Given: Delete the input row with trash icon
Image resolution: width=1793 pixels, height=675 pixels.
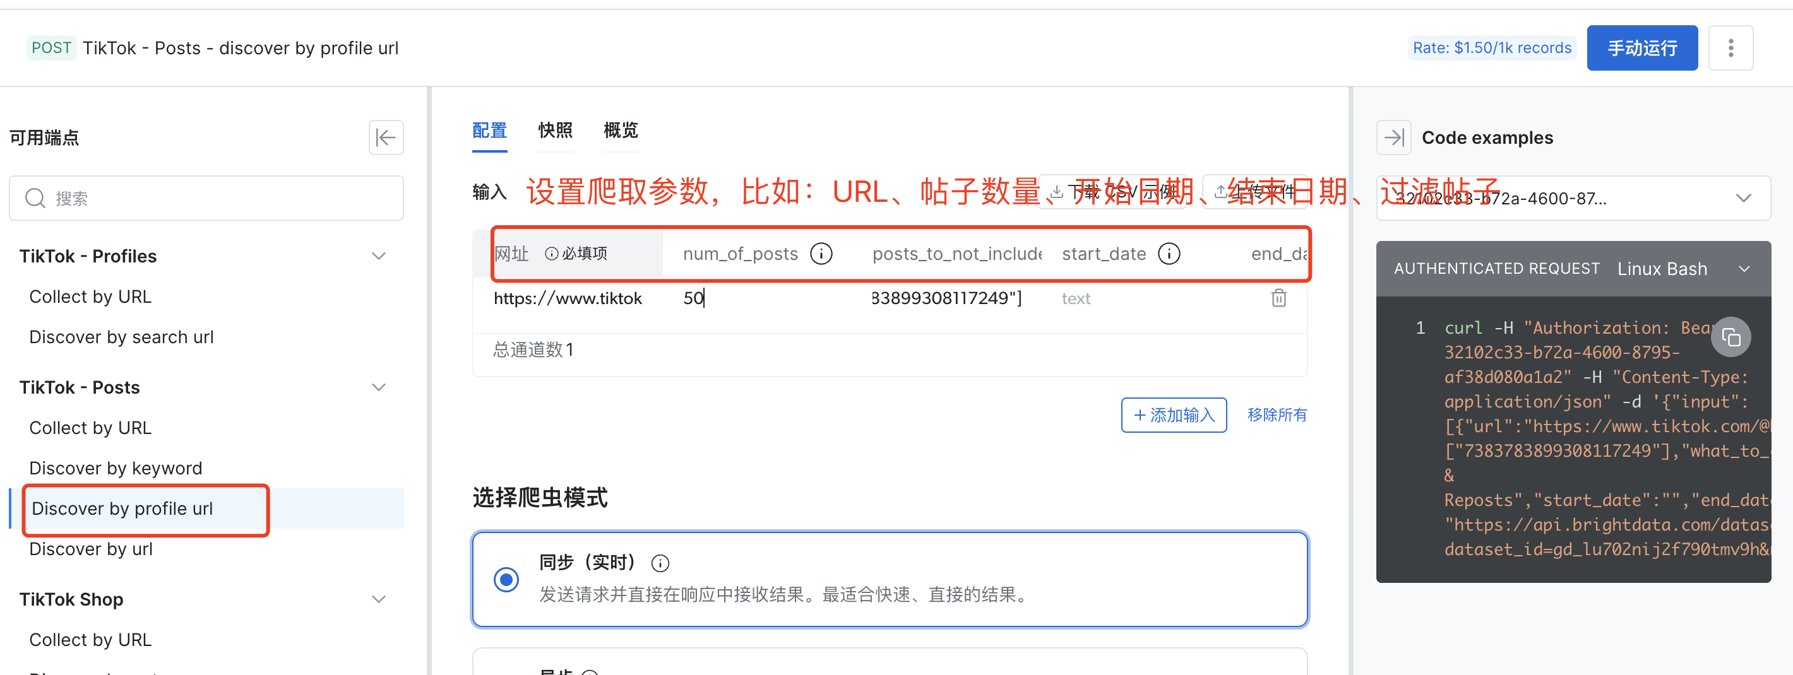Looking at the screenshot, I should (x=1278, y=298).
